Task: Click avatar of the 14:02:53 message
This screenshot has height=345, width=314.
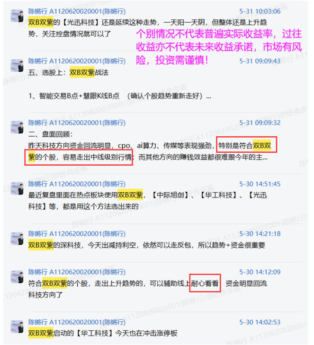Action: pyautogui.click(x=17, y=326)
